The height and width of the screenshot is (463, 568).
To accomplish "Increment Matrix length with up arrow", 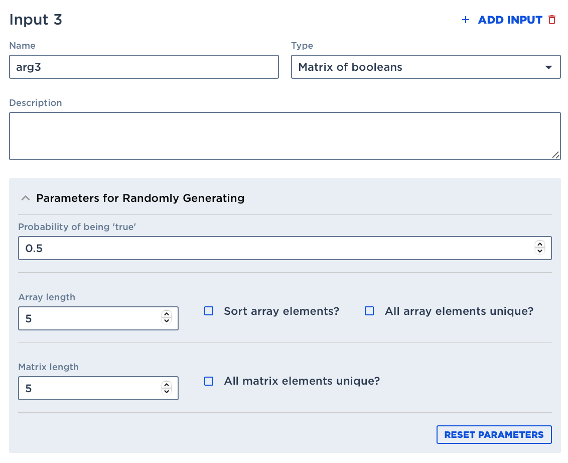I will [167, 385].
